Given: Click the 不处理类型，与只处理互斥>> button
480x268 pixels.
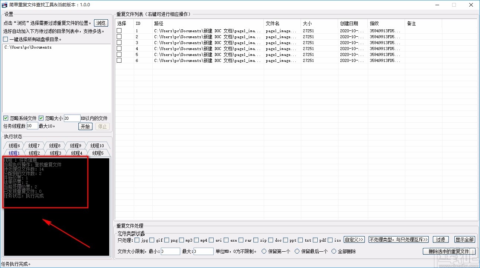Looking at the screenshot, I should click(399, 240).
